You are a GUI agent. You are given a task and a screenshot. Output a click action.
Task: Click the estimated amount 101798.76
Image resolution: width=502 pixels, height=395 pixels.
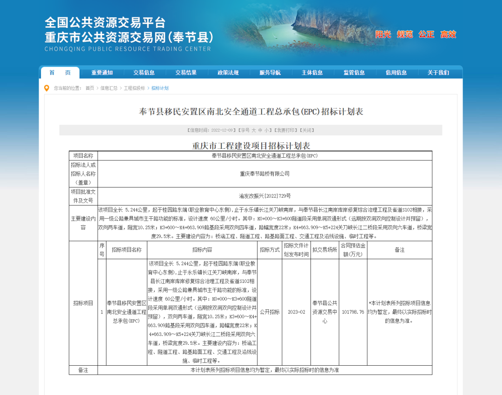[x=353, y=312]
